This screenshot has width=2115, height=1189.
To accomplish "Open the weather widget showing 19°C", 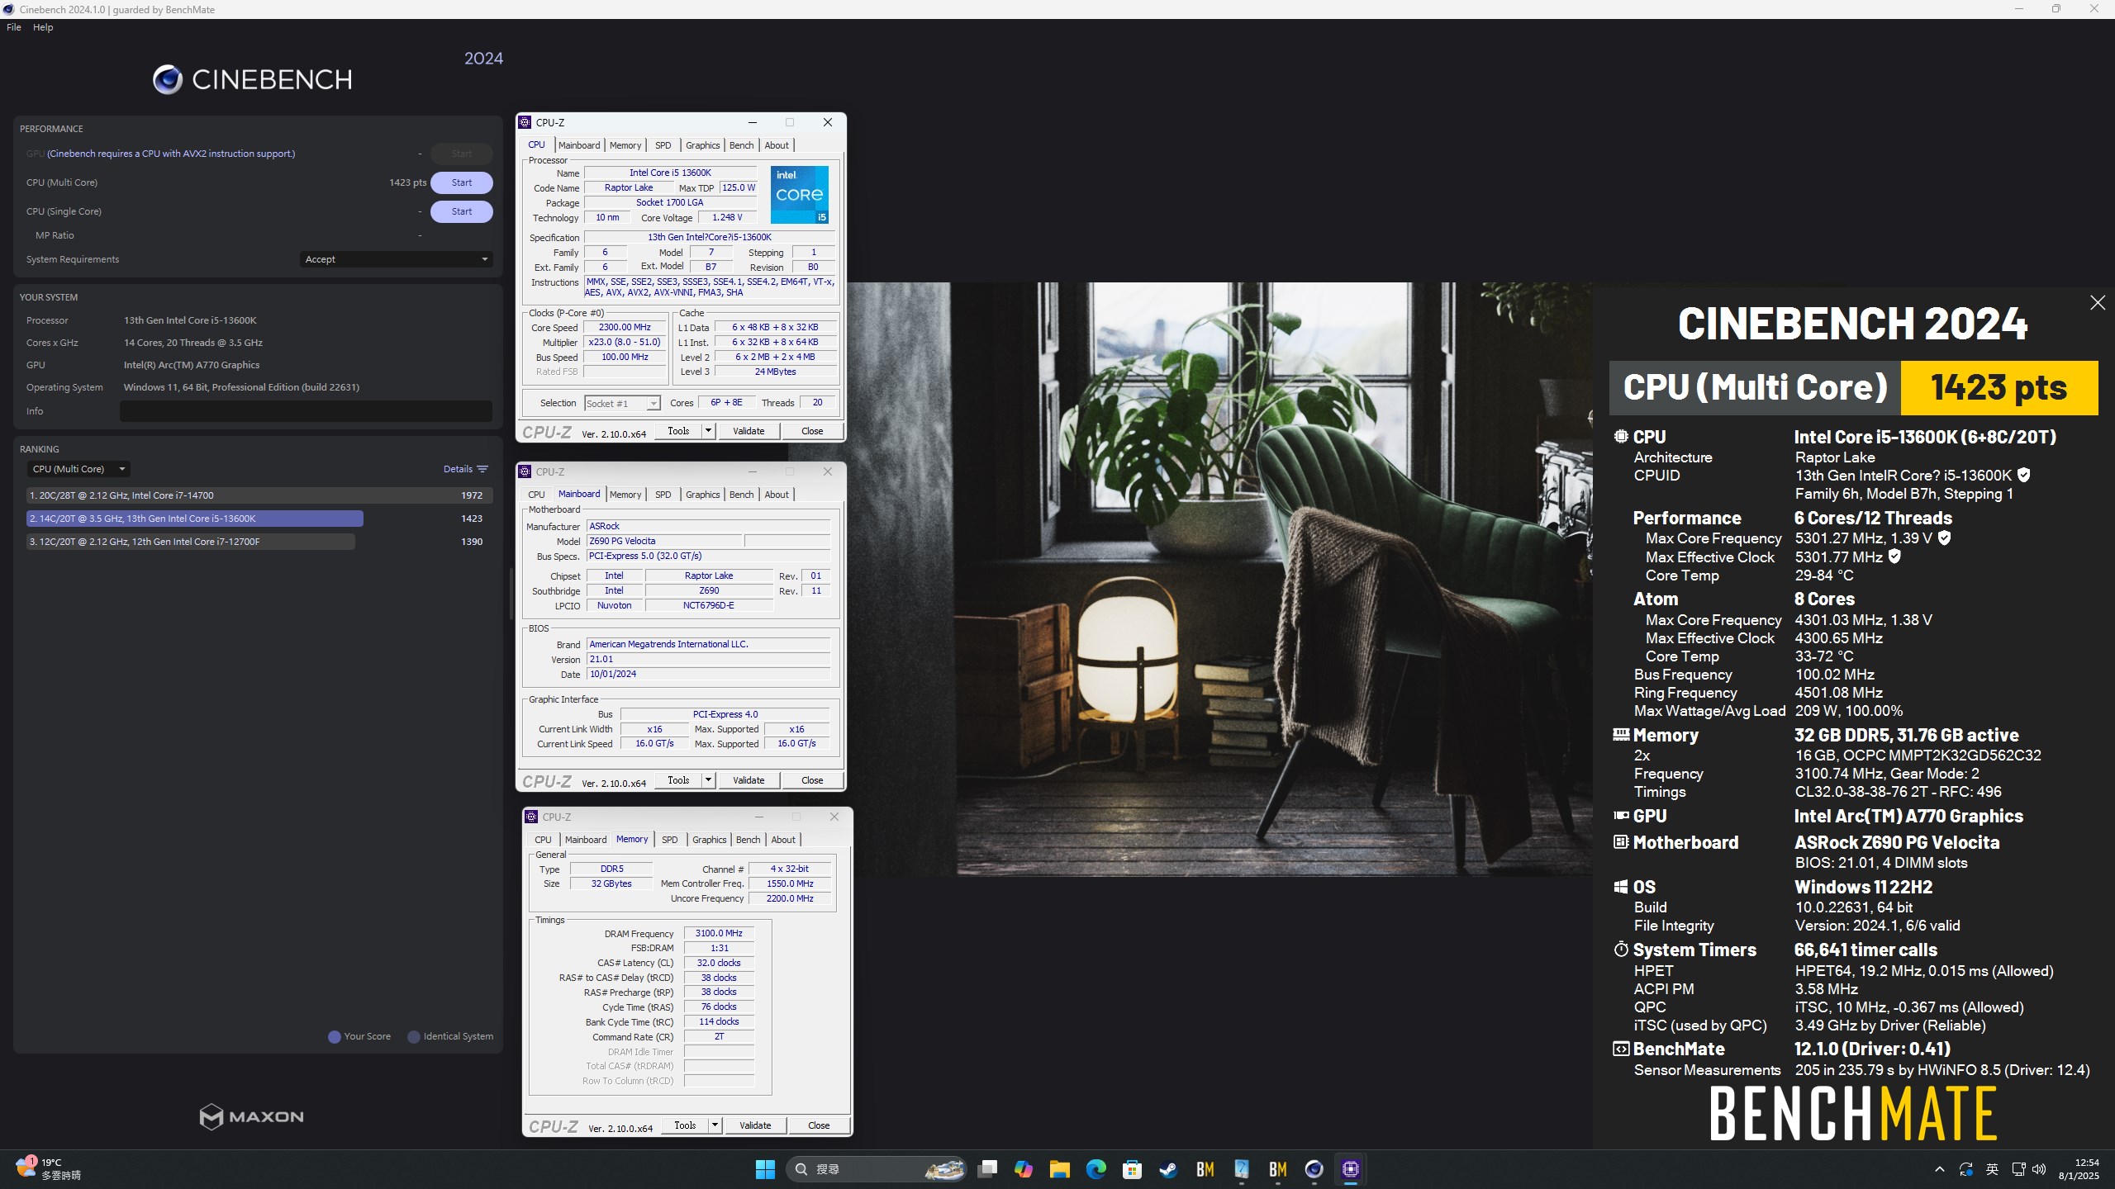I will point(50,1169).
